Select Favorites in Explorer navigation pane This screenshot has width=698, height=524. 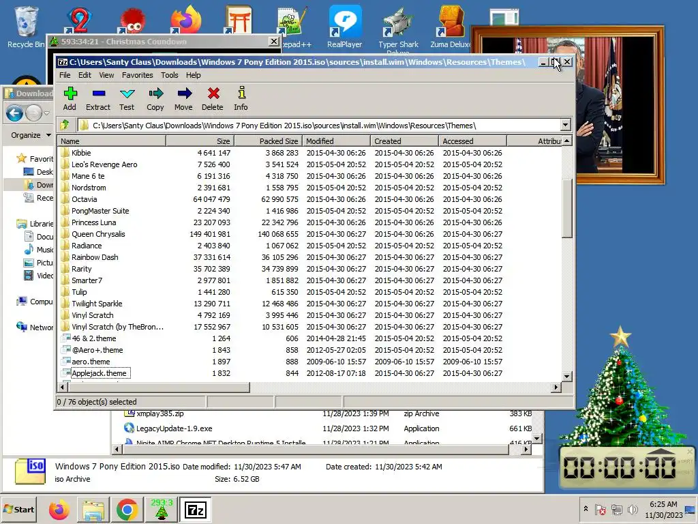click(42, 158)
